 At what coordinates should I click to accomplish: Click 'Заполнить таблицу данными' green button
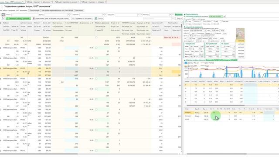click(x=18, y=18)
